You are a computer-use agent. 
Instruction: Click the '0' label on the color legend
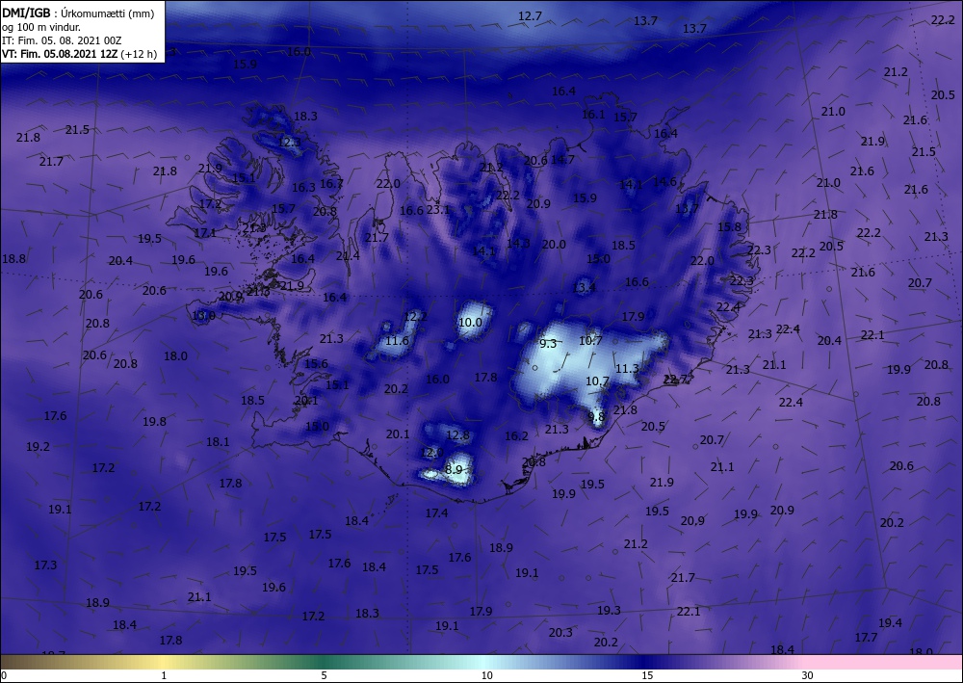click(x=4, y=675)
